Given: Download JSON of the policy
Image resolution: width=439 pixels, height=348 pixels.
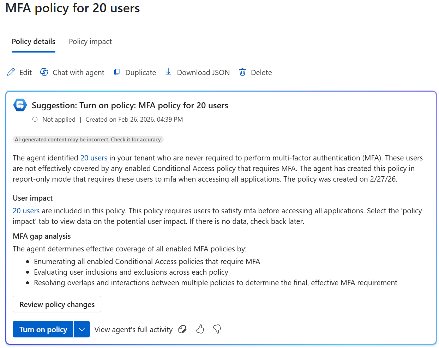Looking at the screenshot, I should [203, 73].
